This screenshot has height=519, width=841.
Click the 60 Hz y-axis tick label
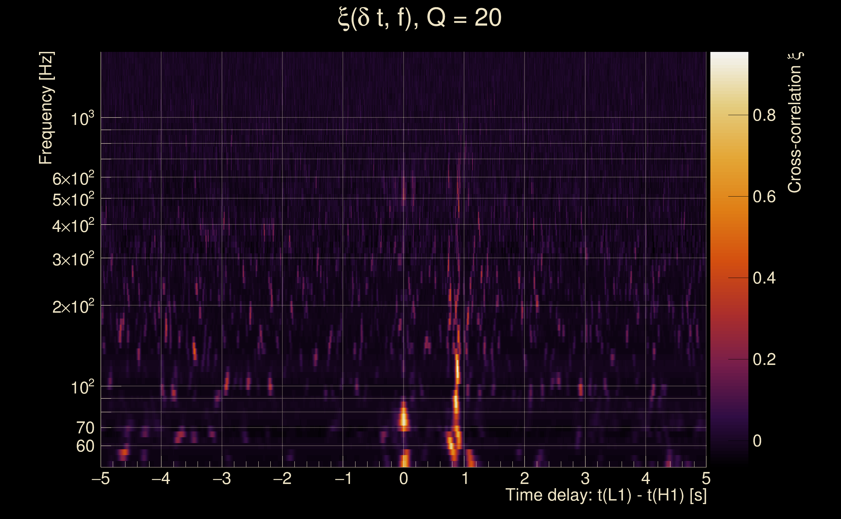click(85, 446)
